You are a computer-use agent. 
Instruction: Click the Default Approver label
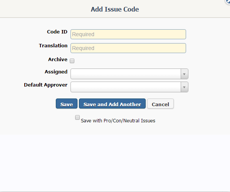45,85
